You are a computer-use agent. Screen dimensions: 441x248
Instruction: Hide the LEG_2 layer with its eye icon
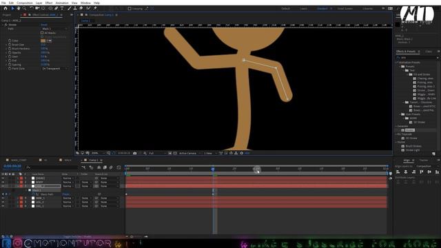coord(3,202)
